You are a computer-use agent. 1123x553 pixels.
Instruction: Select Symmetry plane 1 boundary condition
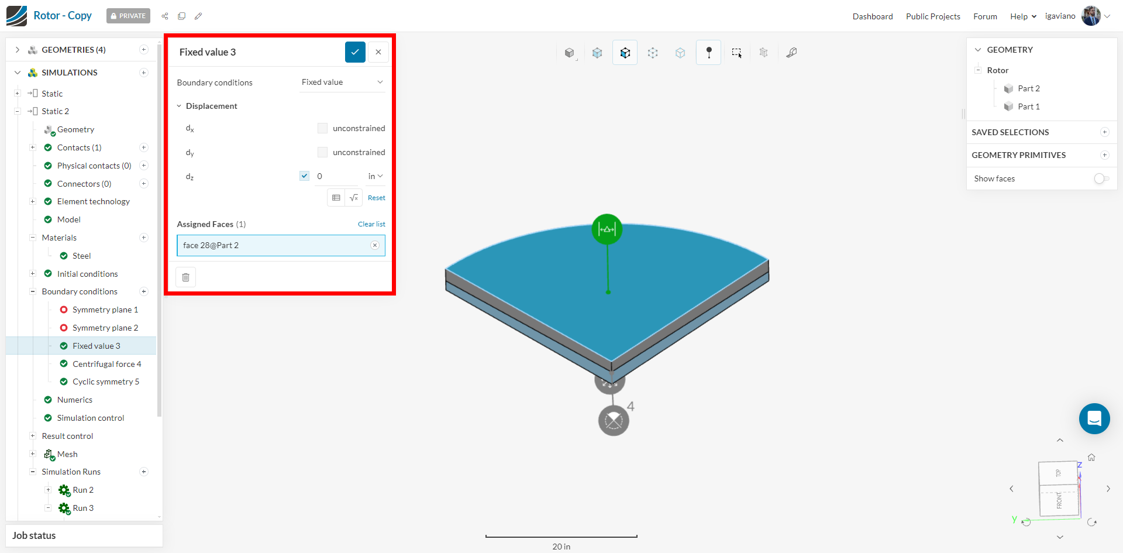[x=105, y=310]
